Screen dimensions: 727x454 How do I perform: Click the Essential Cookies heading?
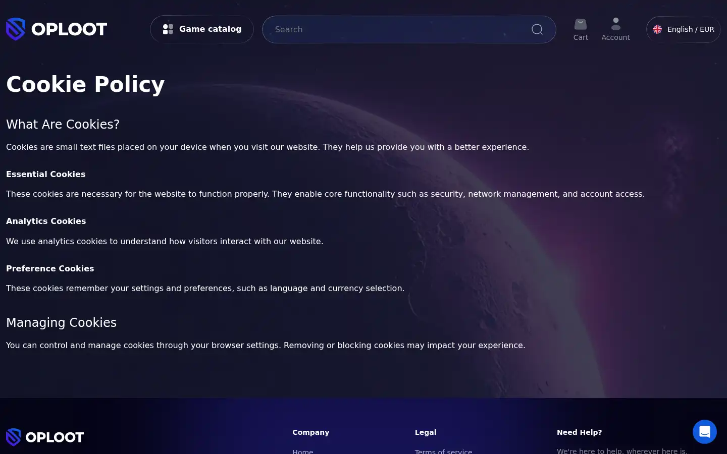(45, 174)
